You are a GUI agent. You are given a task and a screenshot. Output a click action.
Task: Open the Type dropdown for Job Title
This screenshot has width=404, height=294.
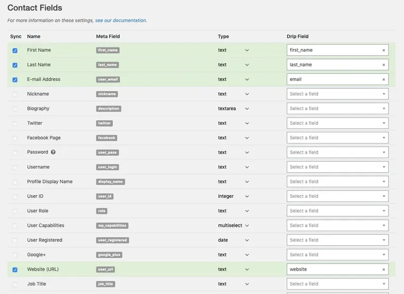pyautogui.click(x=233, y=284)
